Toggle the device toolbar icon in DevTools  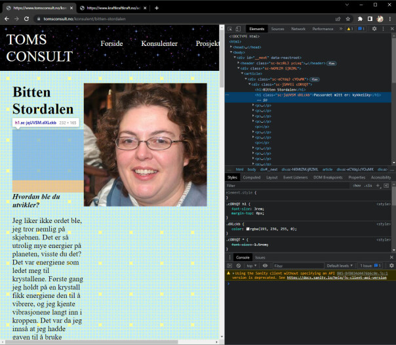tap(238, 29)
